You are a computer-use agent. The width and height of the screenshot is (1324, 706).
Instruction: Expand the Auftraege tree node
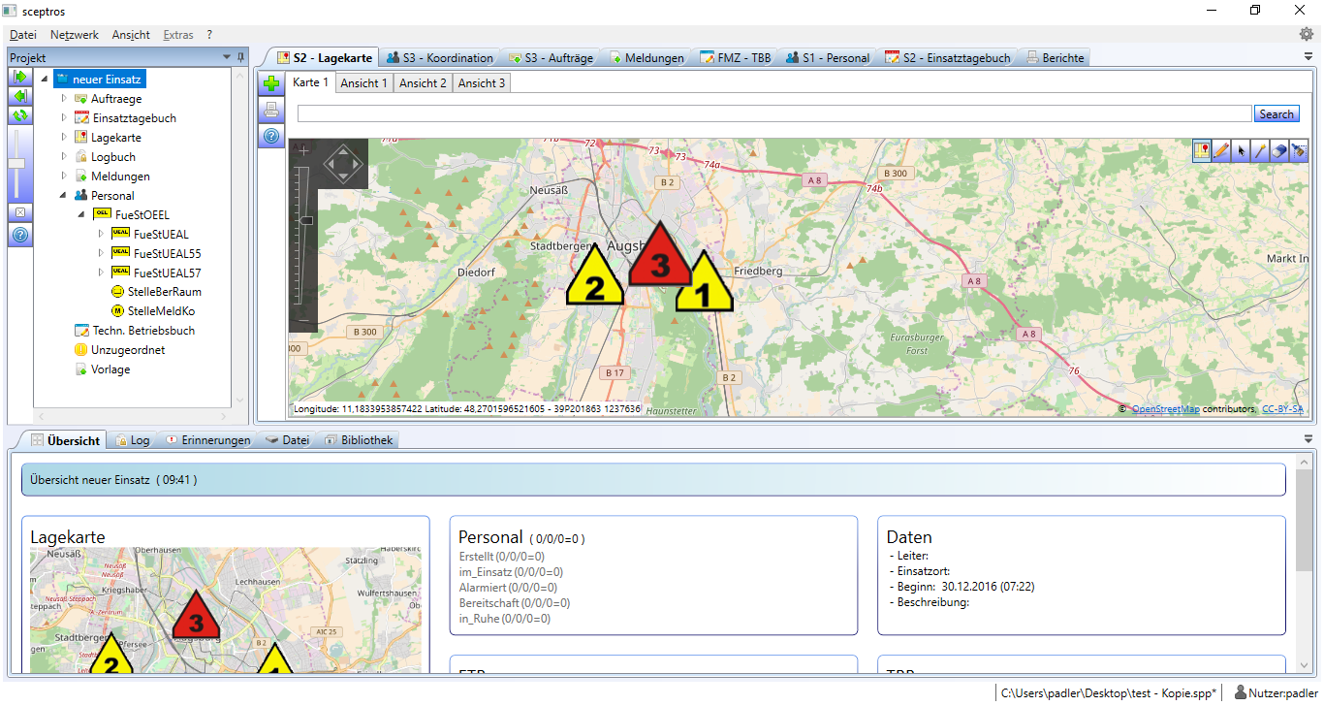[65, 99]
